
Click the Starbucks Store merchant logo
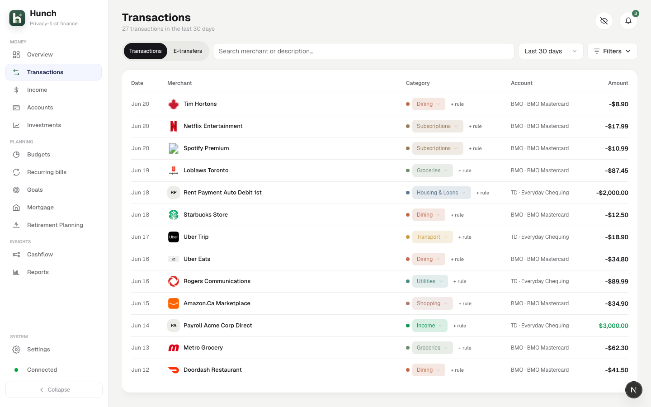click(x=174, y=215)
